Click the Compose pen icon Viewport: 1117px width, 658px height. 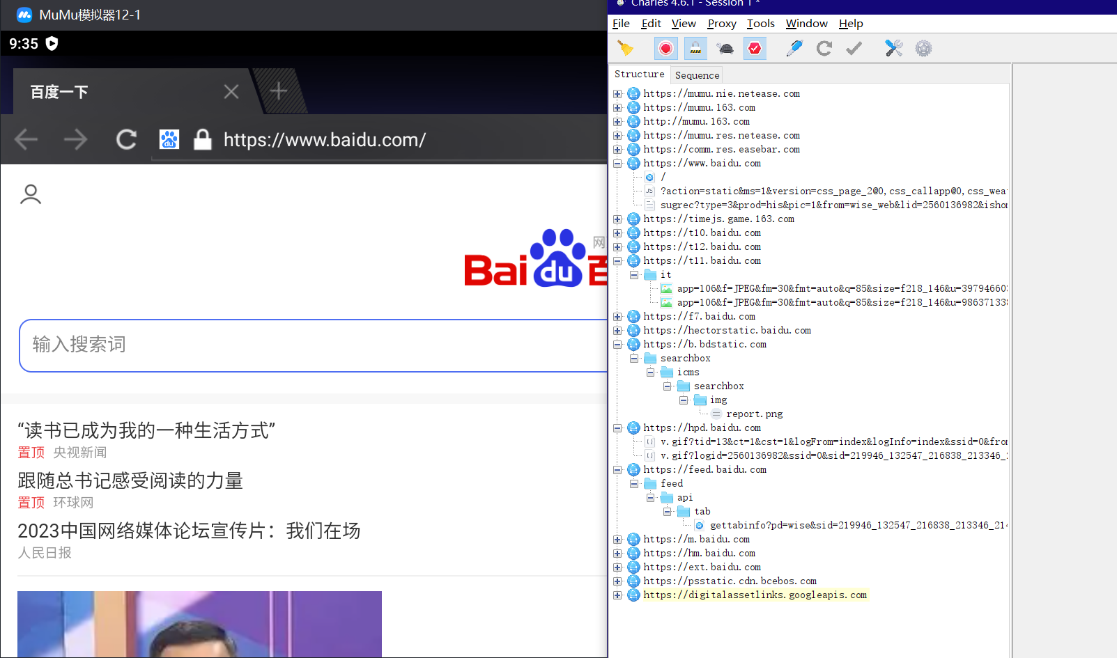pyautogui.click(x=794, y=48)
